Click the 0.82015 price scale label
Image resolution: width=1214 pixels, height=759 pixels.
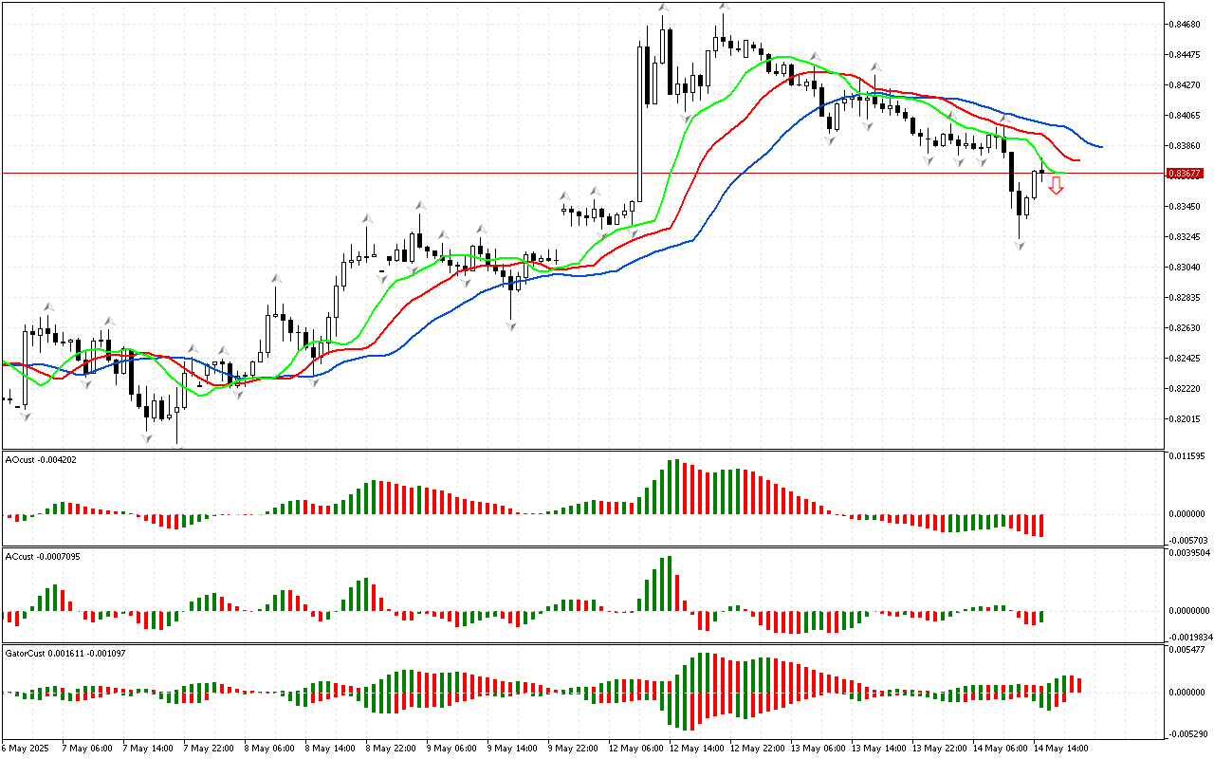coord(1187,419)
